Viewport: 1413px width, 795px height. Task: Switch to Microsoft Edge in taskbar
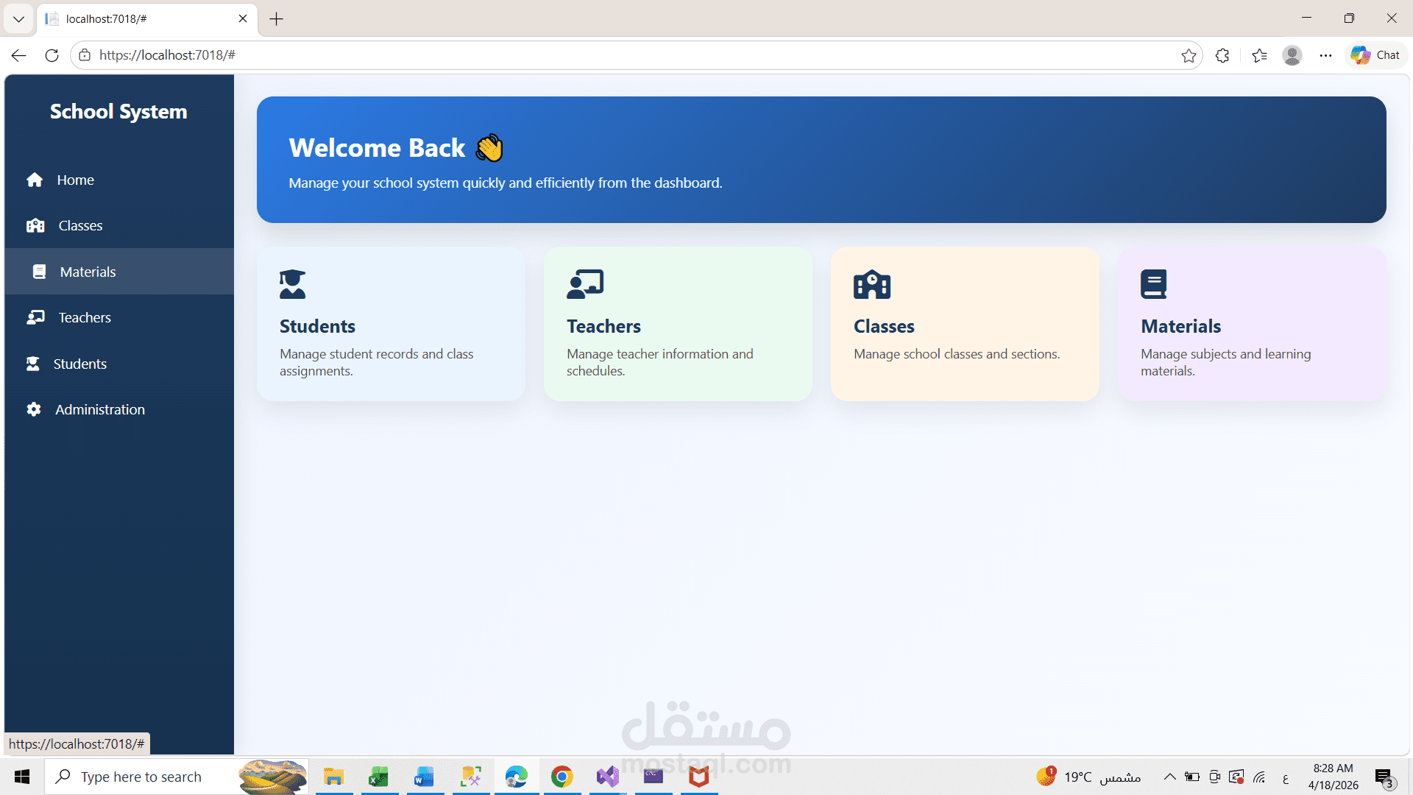coord(517,777)
